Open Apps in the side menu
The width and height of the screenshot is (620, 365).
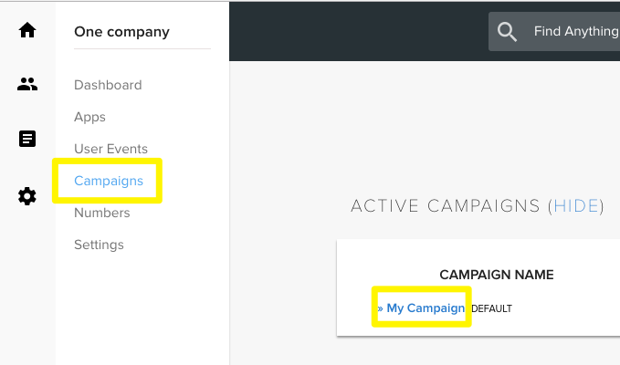(x=89, y=117)
